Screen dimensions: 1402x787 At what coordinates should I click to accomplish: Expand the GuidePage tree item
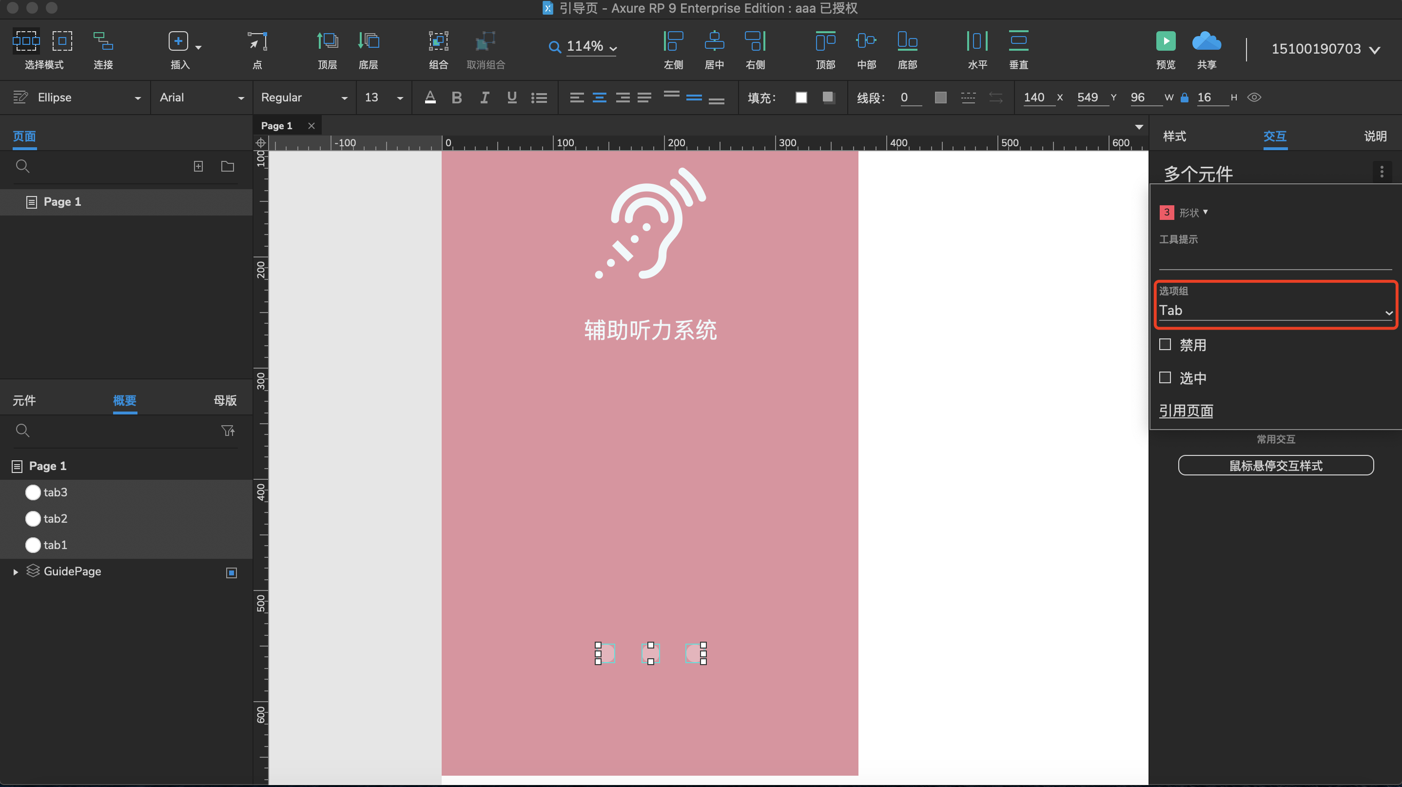coord(16,572)
